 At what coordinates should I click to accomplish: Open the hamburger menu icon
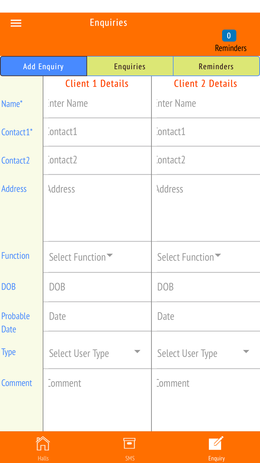[16, 23]
